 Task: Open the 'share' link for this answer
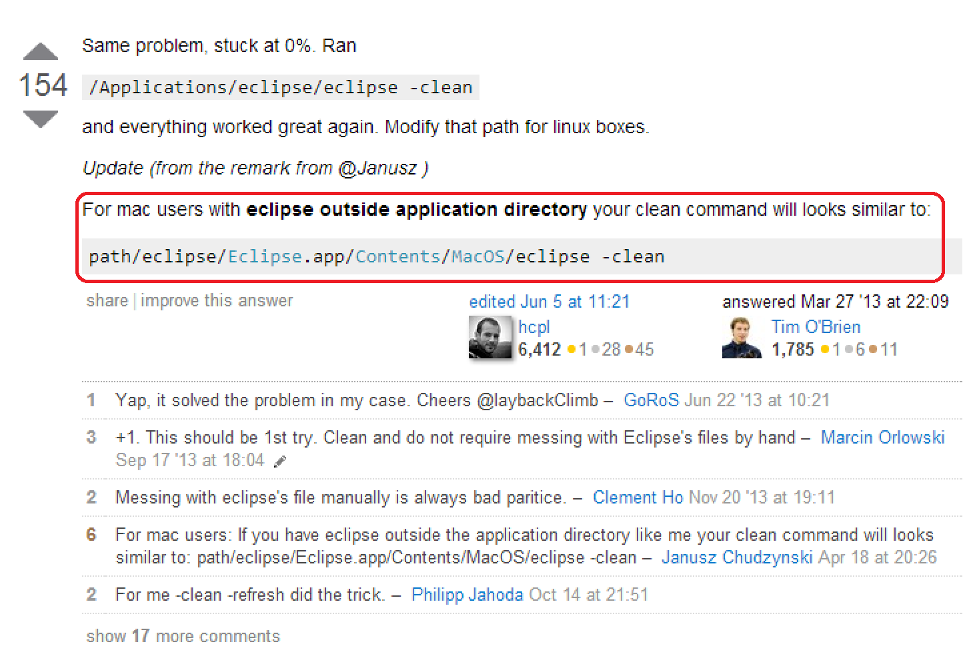click(x=107, y=300)
